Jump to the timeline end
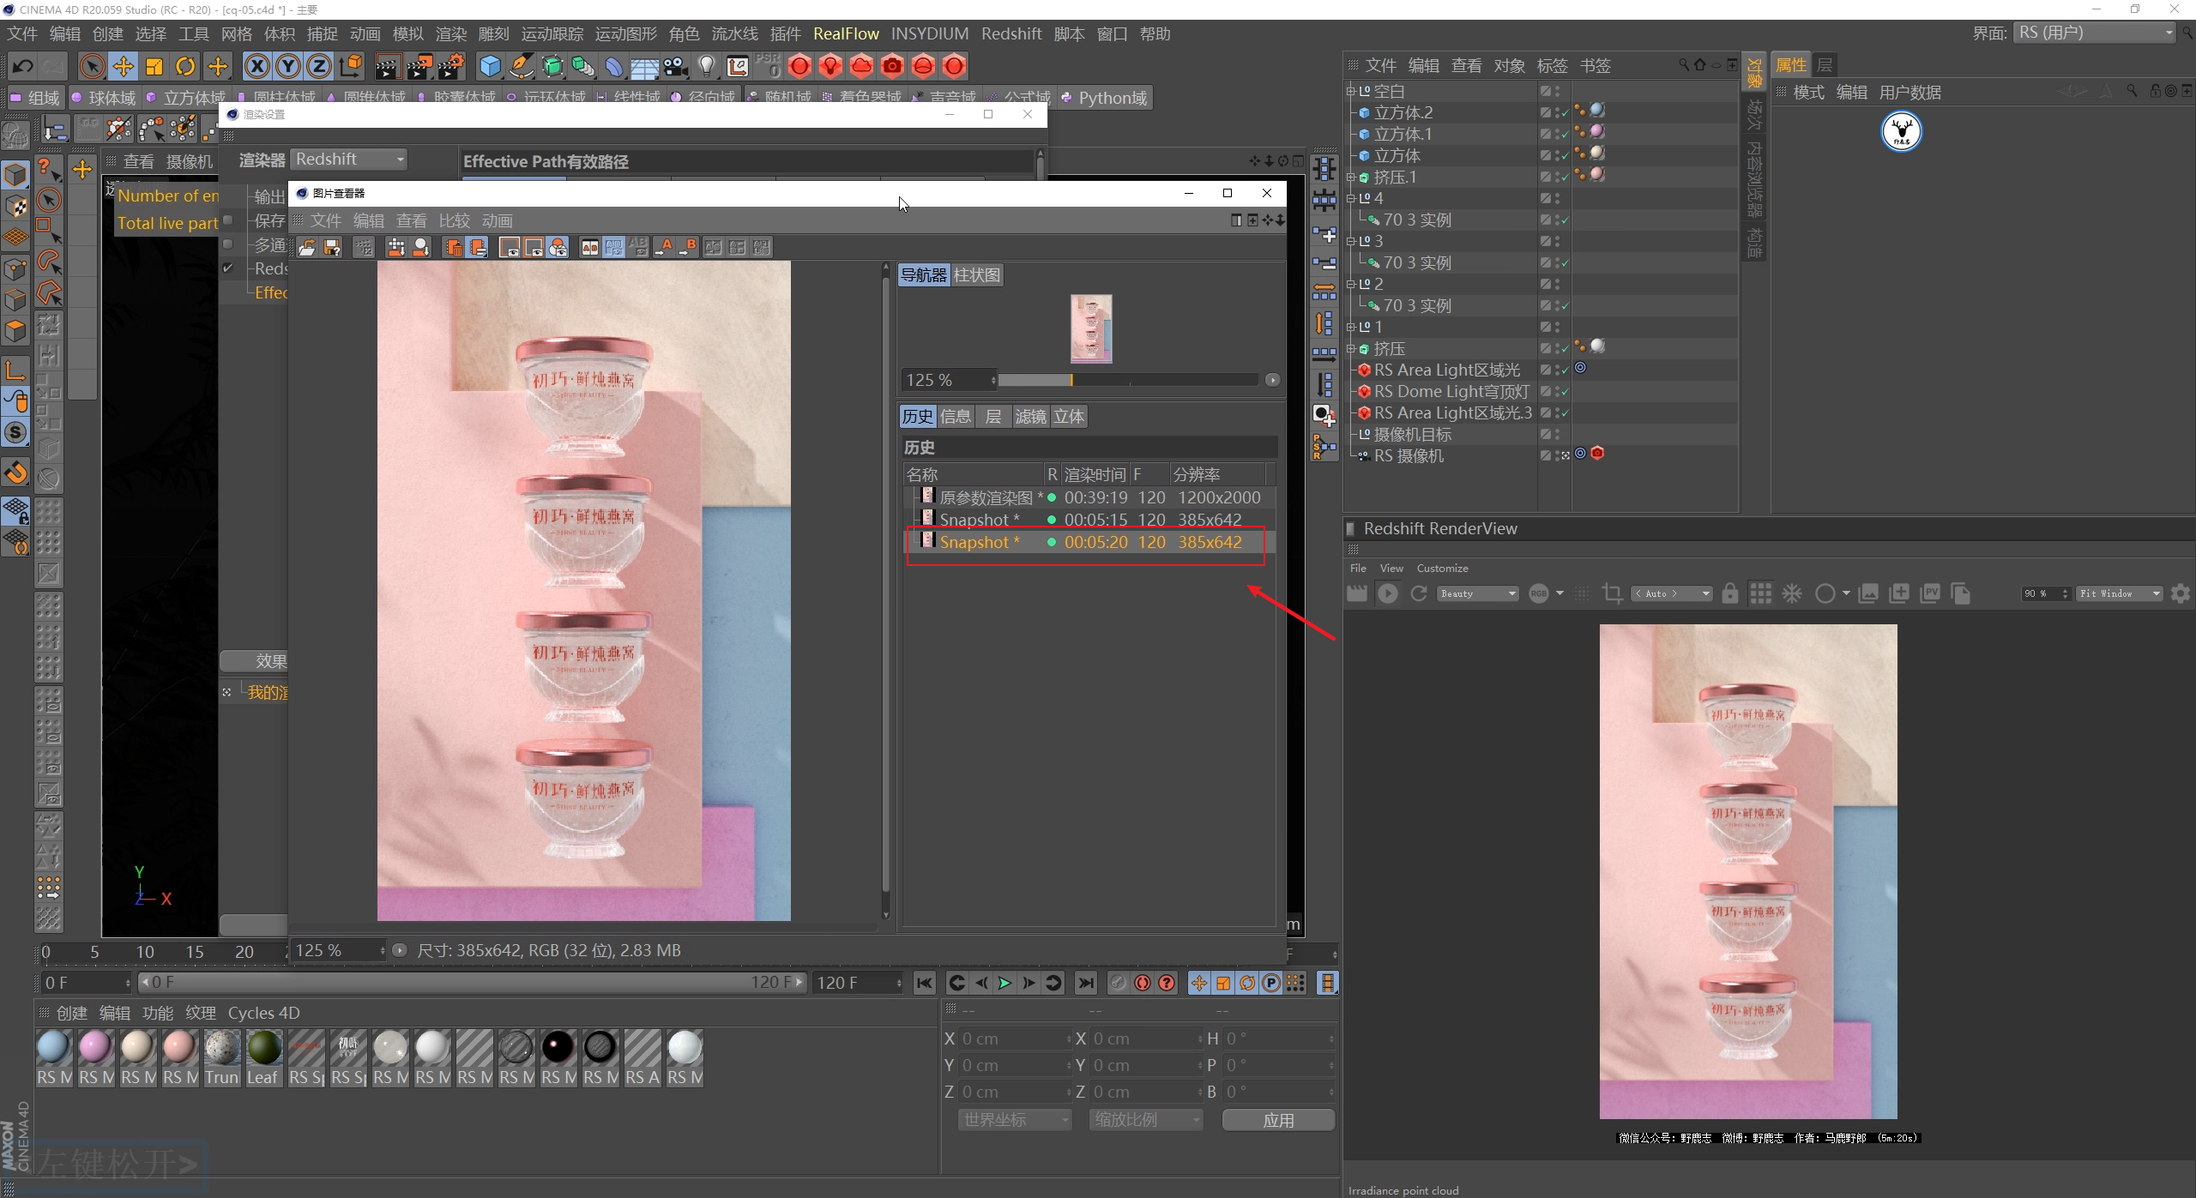 click(x=1086, y=983)
